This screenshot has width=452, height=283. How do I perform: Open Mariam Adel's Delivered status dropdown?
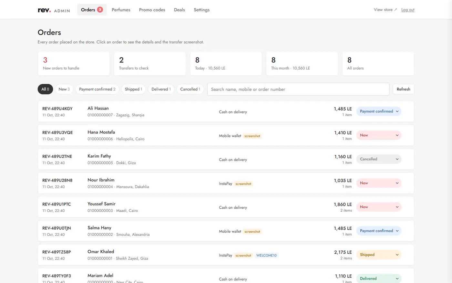coord(379,279)
